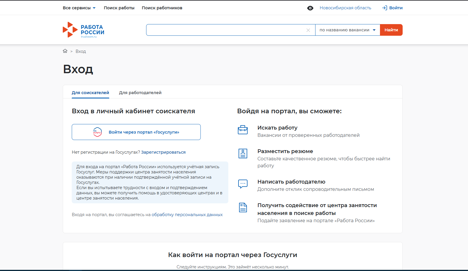Open Поиск работы in top menu
This screenshot has width=468, height=271.
pos(119,8)
